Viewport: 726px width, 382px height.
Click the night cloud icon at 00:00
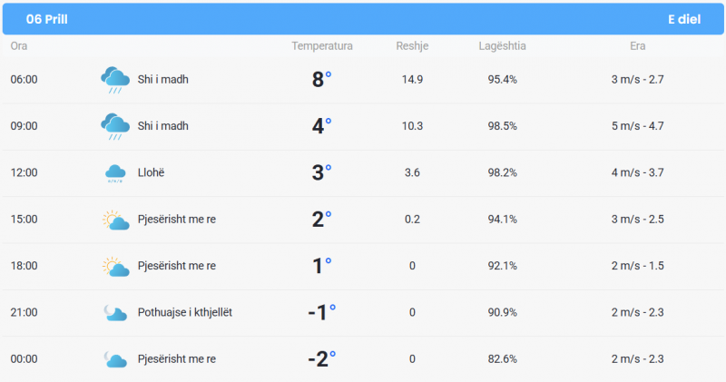(115, 359)
